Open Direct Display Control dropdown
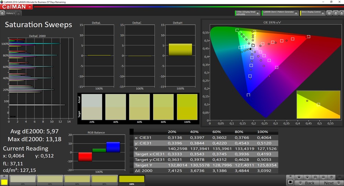 [323, 13]
